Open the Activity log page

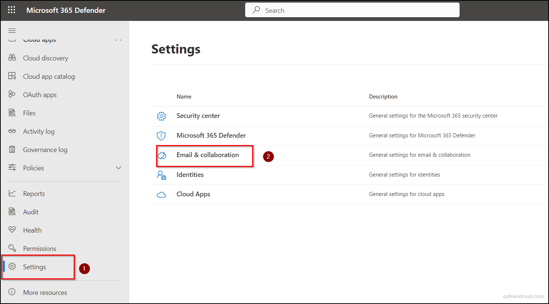pos(39,131)
